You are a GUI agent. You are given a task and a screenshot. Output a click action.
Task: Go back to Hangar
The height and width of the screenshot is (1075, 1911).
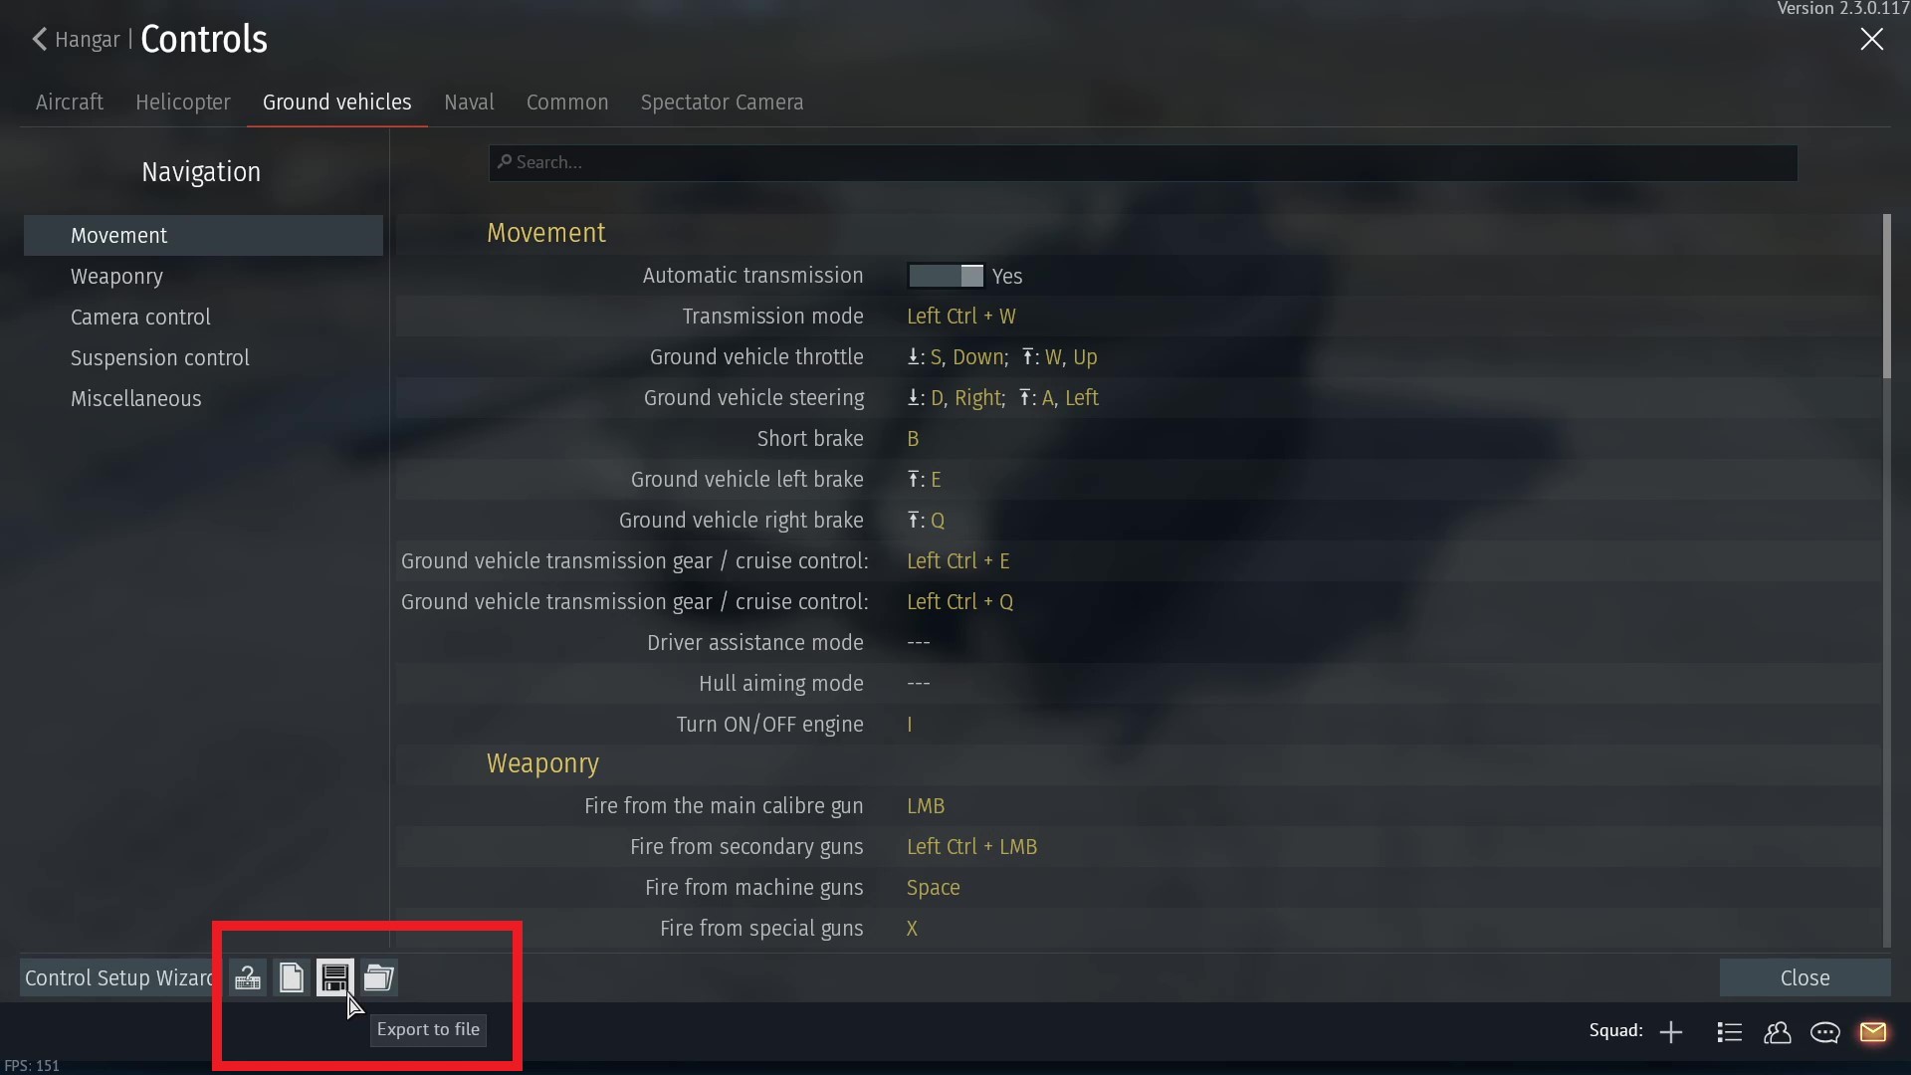76,40
